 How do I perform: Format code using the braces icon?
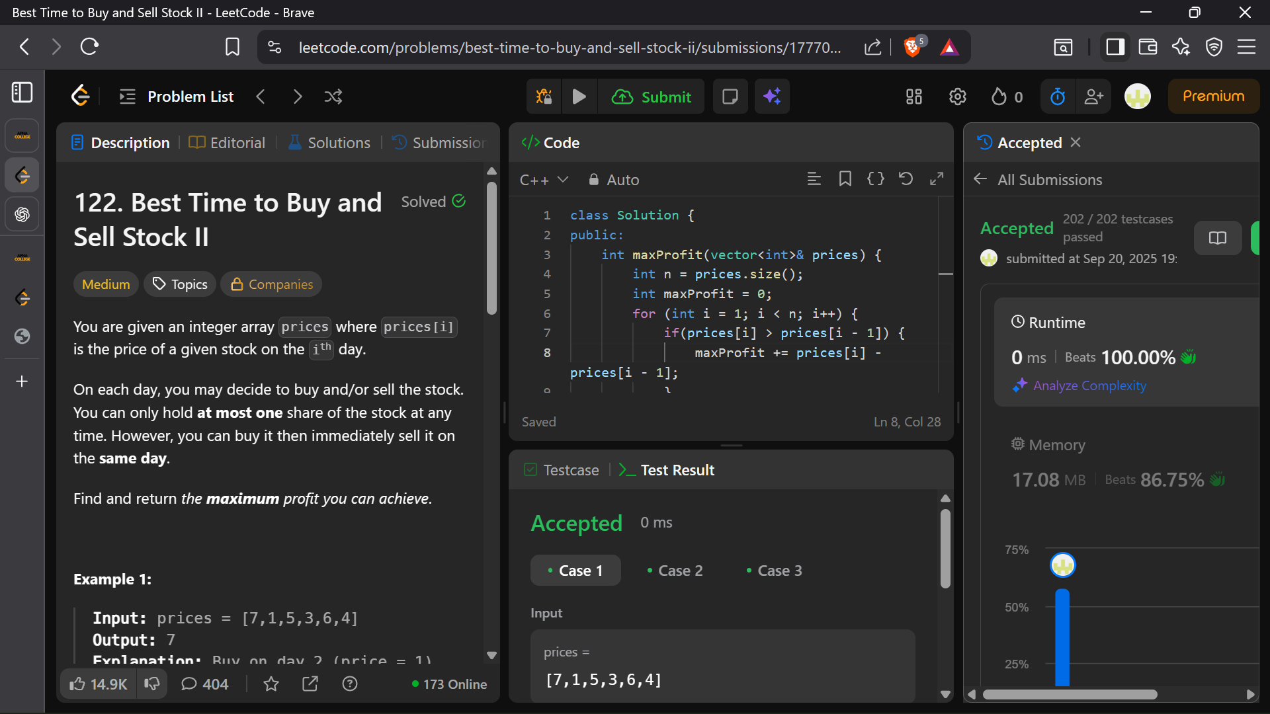tap(875, 179)
